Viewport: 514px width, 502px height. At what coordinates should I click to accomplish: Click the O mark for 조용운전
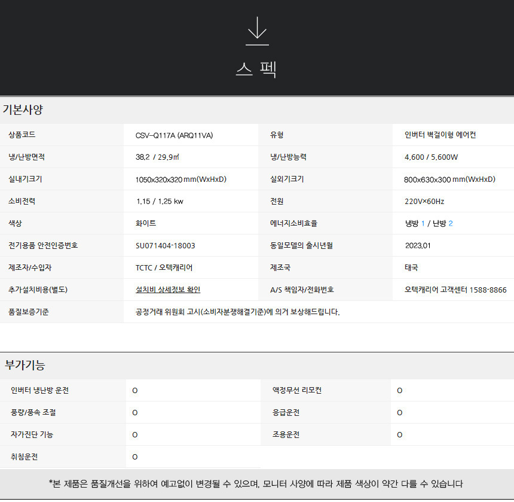pyautogui.click(x=400, y=435)
